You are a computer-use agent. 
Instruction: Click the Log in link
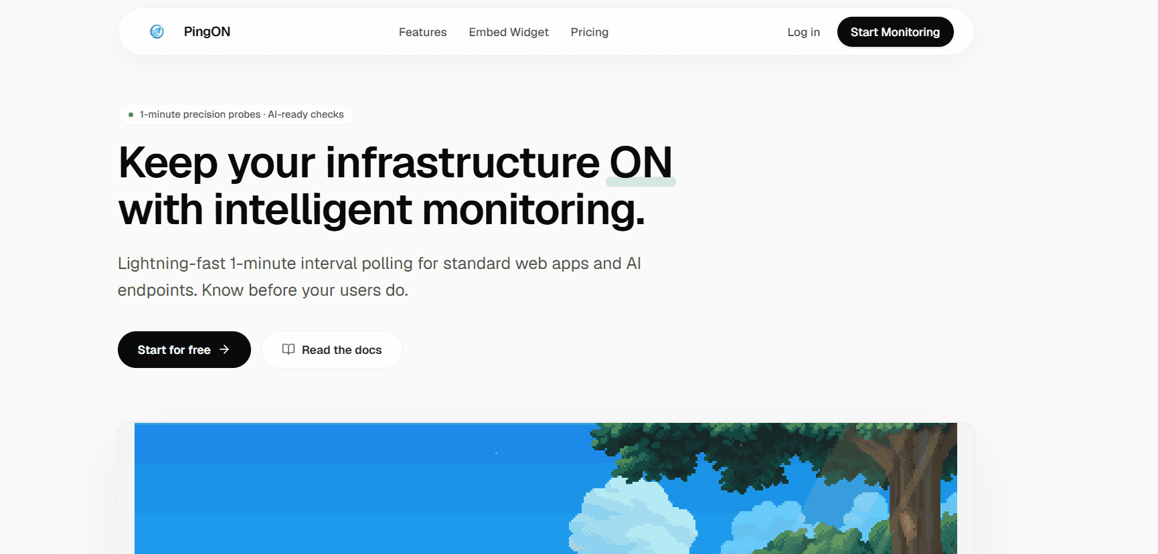[x=803, y=32]
